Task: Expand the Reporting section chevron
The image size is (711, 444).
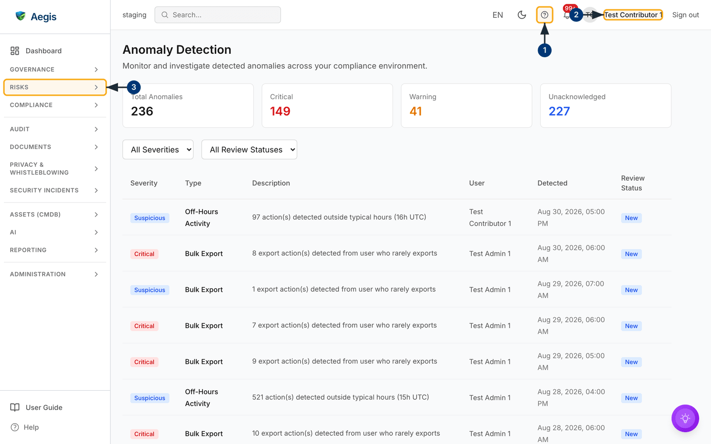Action: coord(96,250)
